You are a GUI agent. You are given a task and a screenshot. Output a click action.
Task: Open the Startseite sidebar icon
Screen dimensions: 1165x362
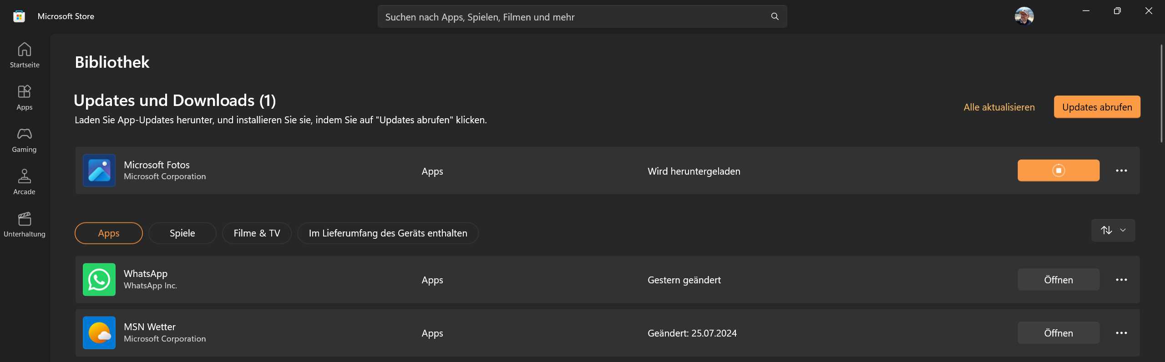click(x=24, y=55)
